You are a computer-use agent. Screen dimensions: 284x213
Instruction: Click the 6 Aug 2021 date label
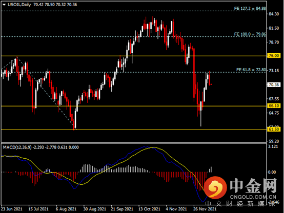(x=66, y=209)
